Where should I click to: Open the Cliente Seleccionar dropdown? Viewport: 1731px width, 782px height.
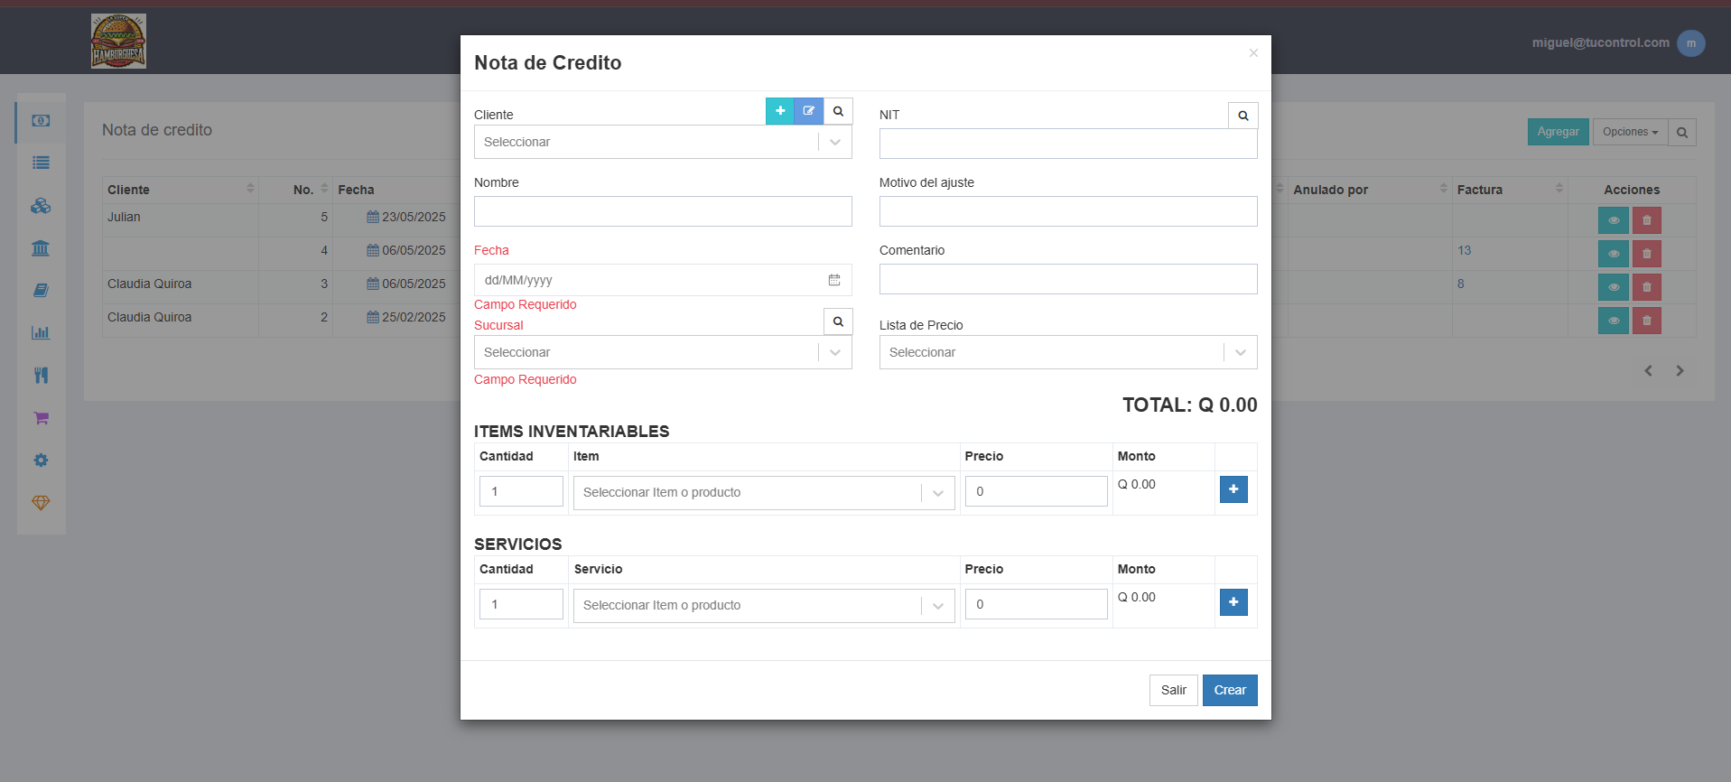[x=663, y=142]
